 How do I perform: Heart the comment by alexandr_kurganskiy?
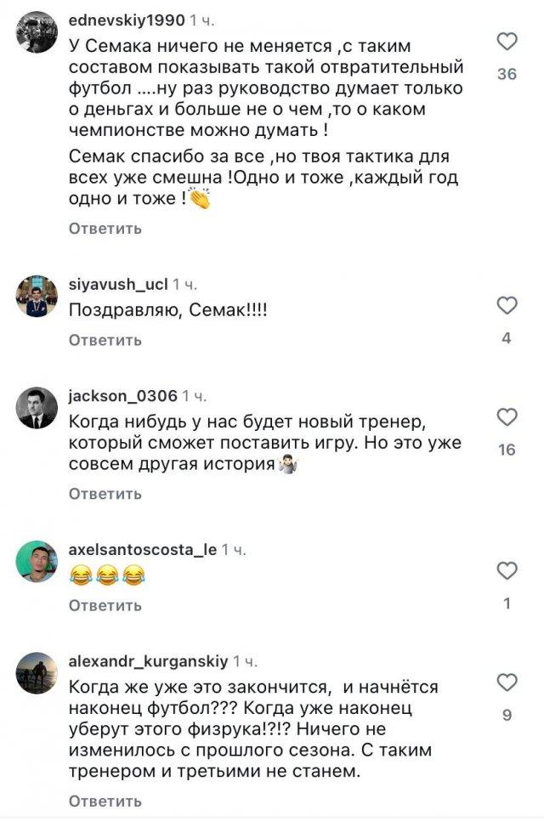tap(507, 682)
